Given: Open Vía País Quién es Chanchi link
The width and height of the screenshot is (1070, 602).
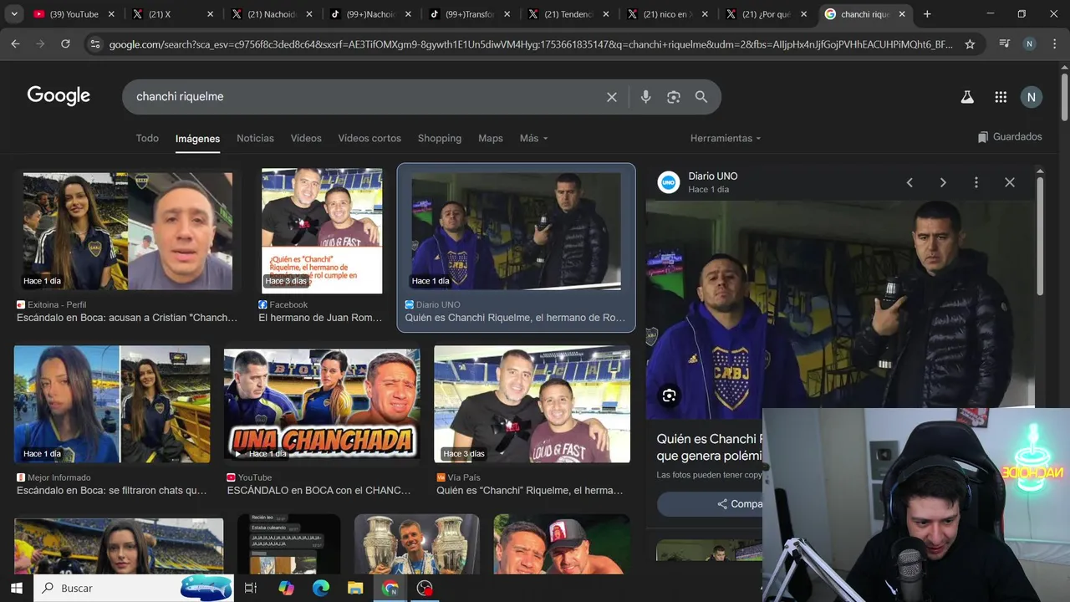Looking at the screenshot, I should point(530,490).
